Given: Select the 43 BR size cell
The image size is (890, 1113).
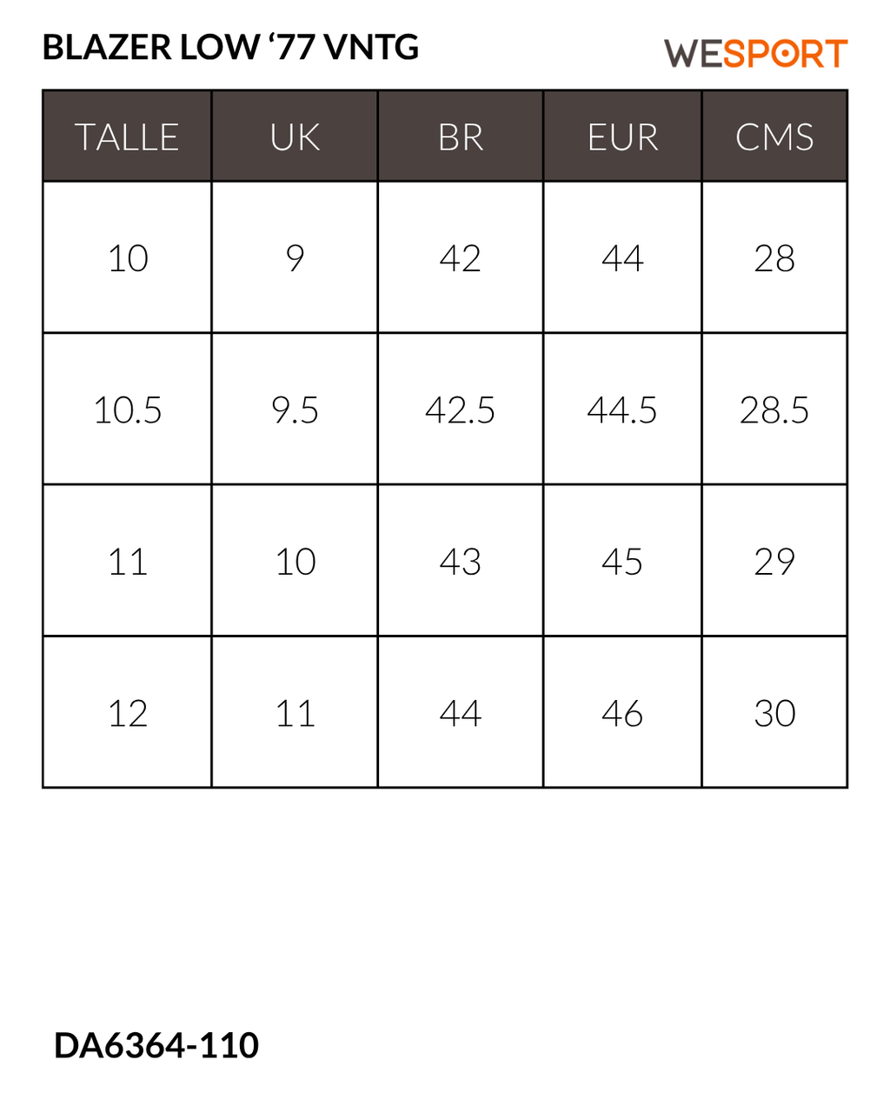Looking at the screenshot, I should point(461,561).
